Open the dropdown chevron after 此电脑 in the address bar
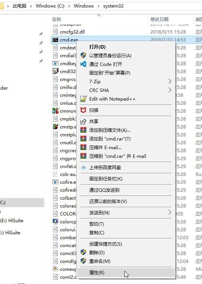202x284 pixels. tap(31, 6)
